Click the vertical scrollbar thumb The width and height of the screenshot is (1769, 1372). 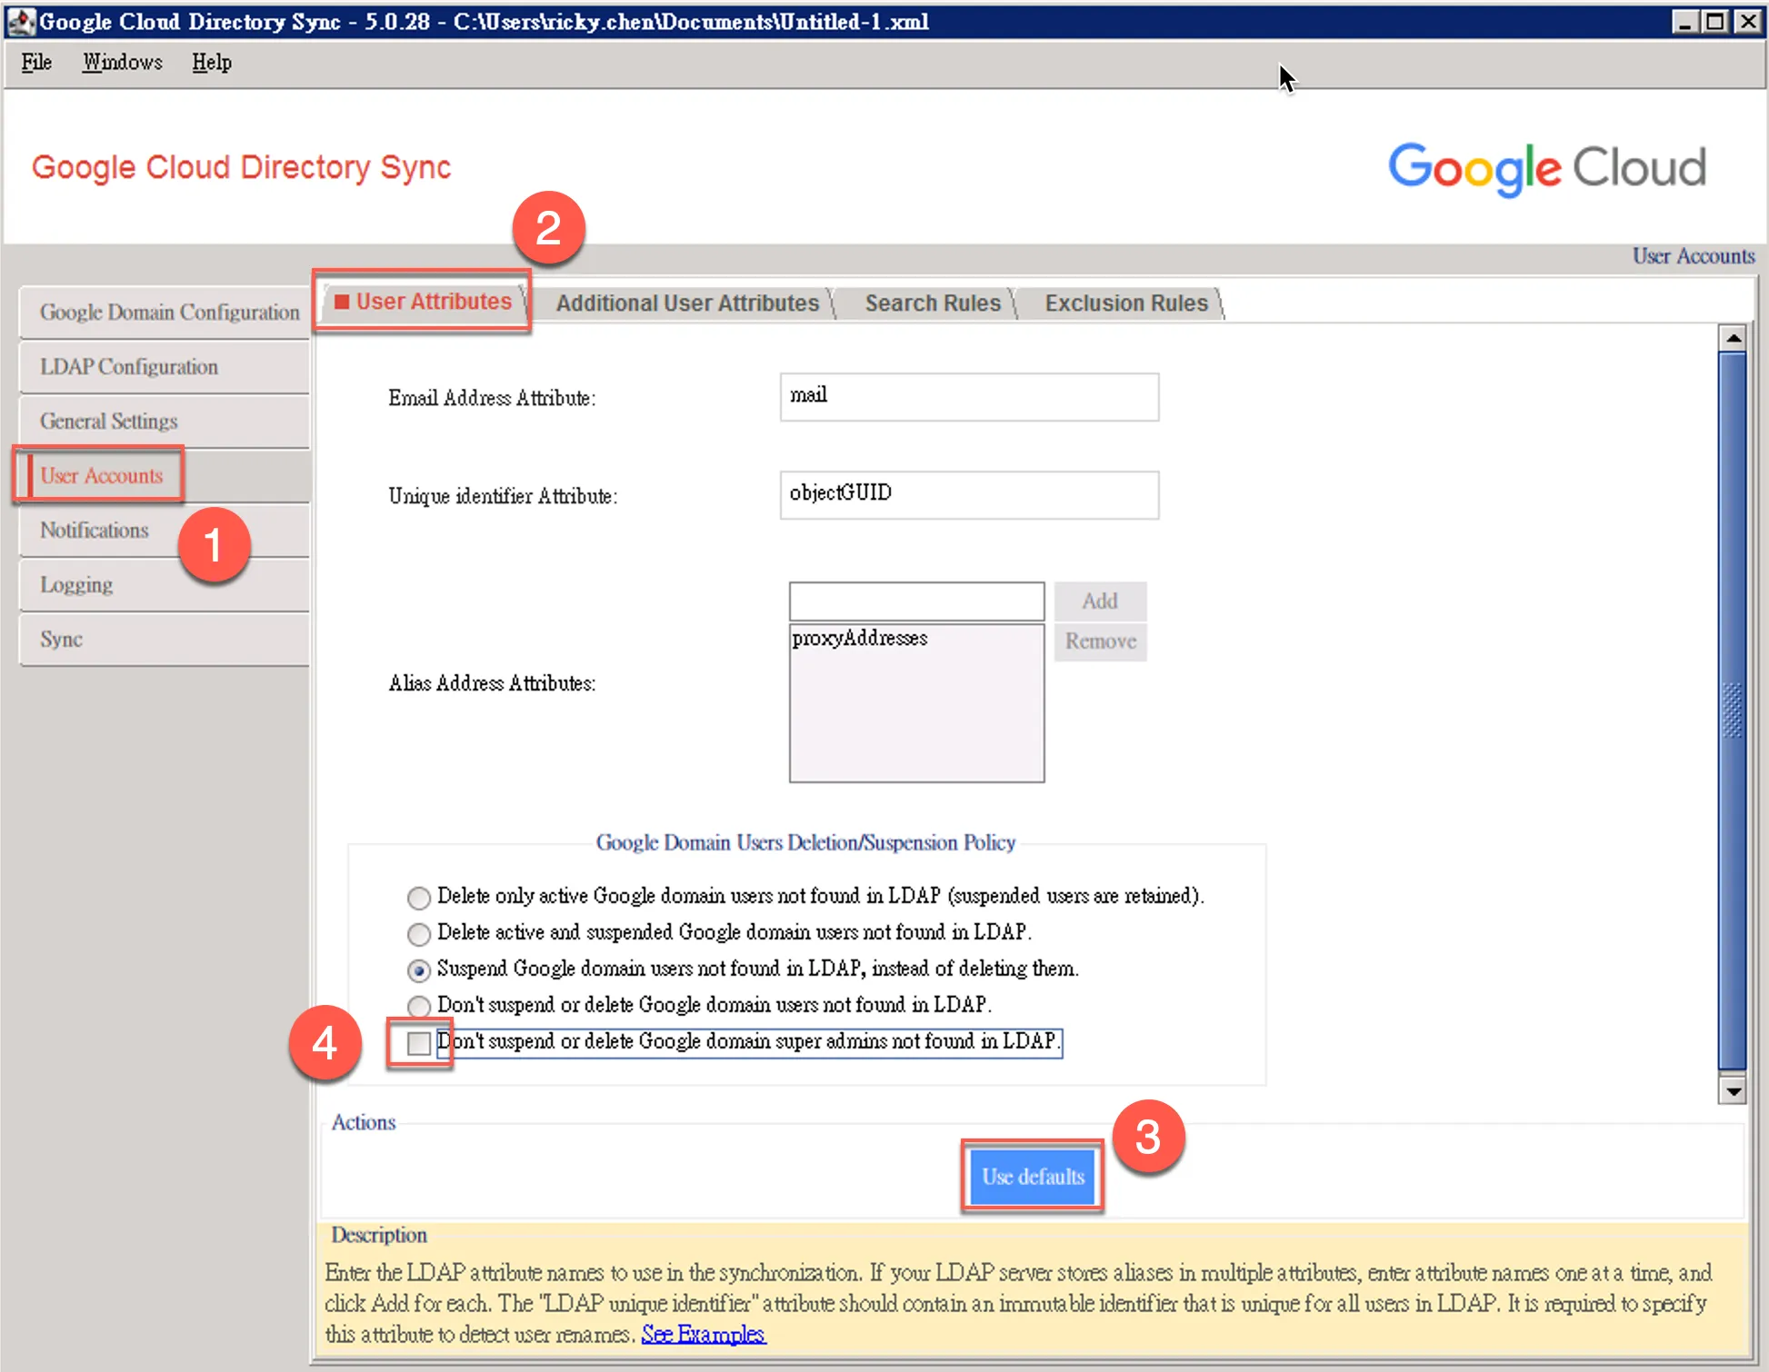(x=1733, y=712)
